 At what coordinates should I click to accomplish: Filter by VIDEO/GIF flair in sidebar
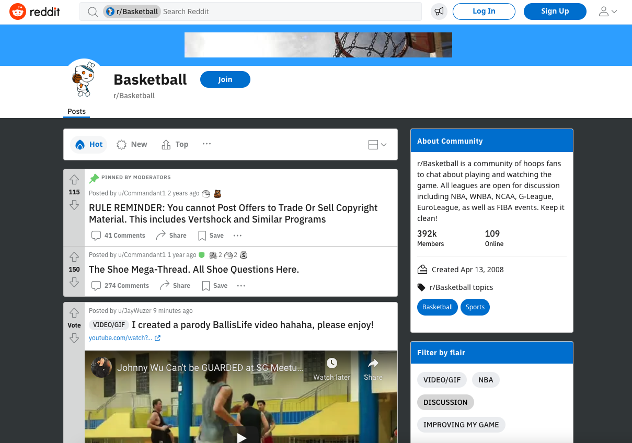[x=442, y=380]
